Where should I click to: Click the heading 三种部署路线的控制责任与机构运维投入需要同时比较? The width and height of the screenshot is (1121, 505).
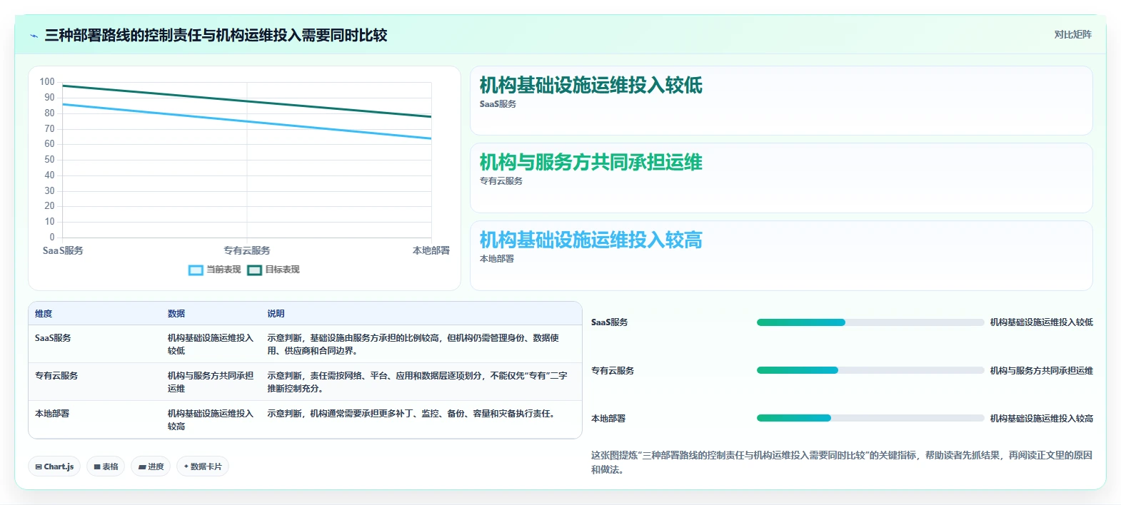click(x=216, y=36)
